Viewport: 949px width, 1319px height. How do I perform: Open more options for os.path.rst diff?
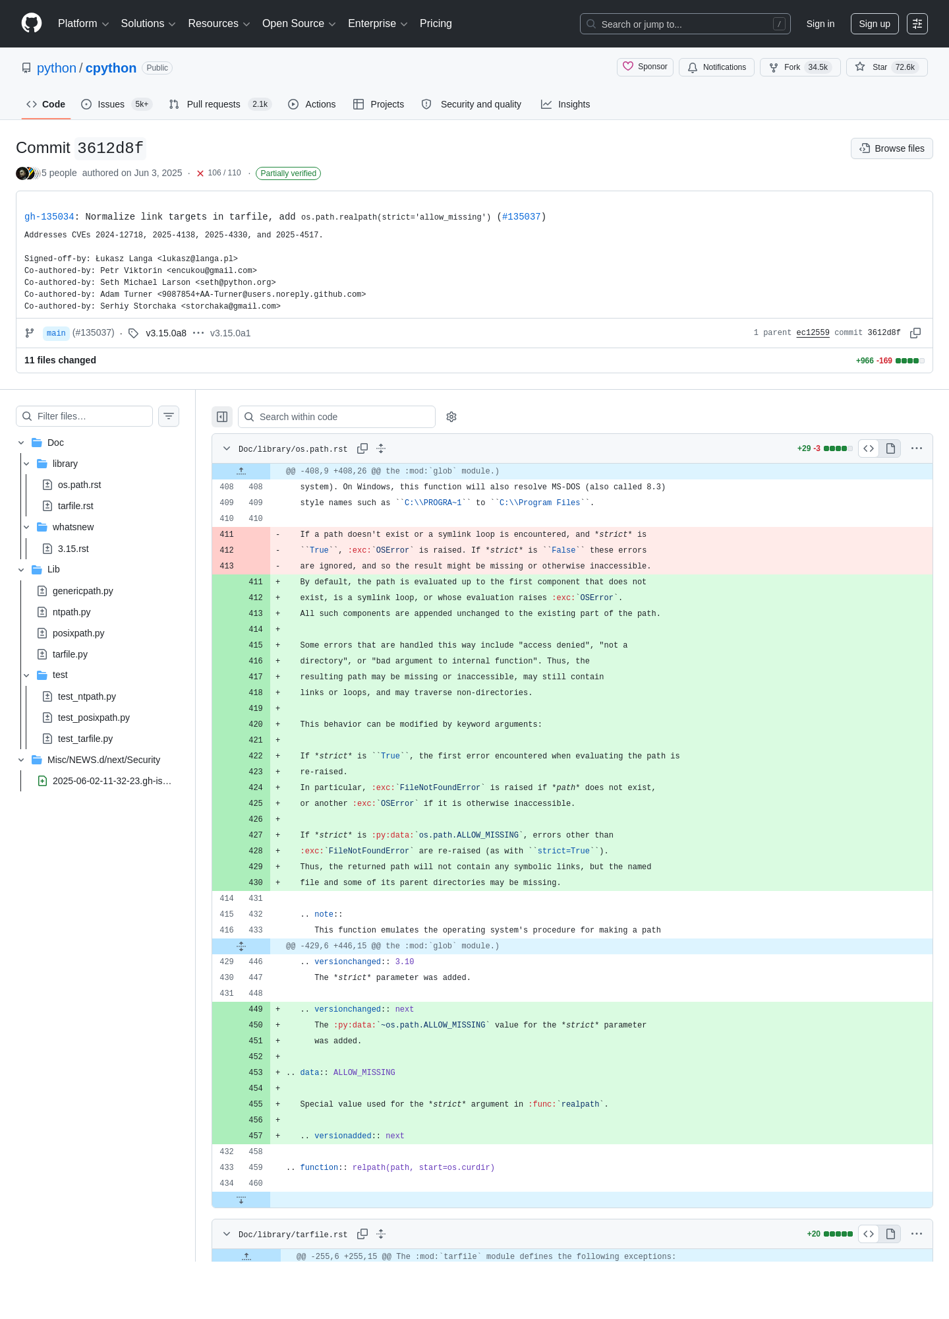(917, 448)
